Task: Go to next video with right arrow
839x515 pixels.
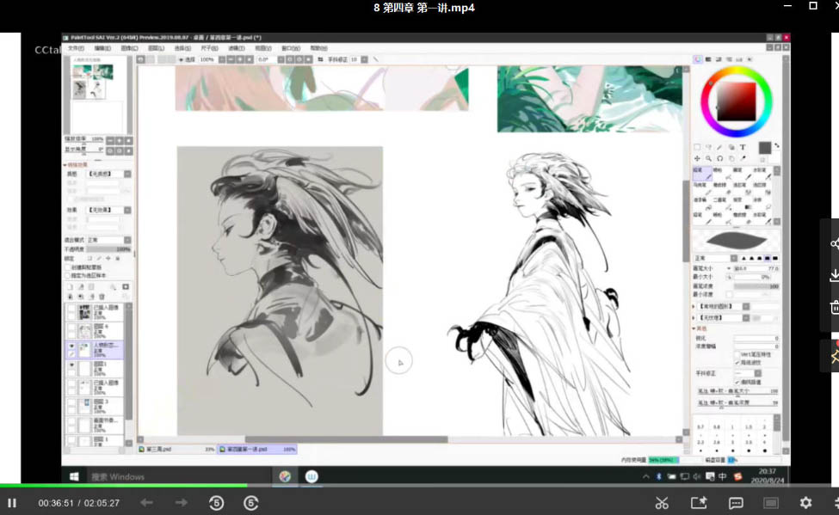Action: click(182, 503)
